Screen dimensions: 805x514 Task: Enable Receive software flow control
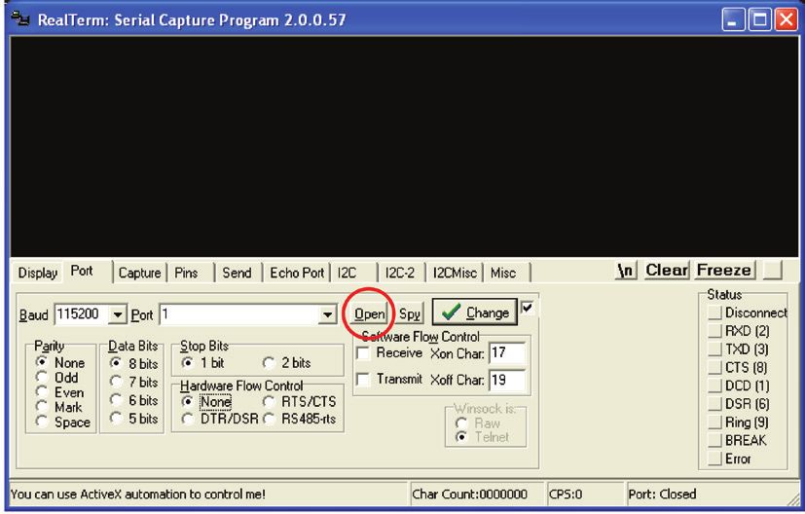point(389,352)
